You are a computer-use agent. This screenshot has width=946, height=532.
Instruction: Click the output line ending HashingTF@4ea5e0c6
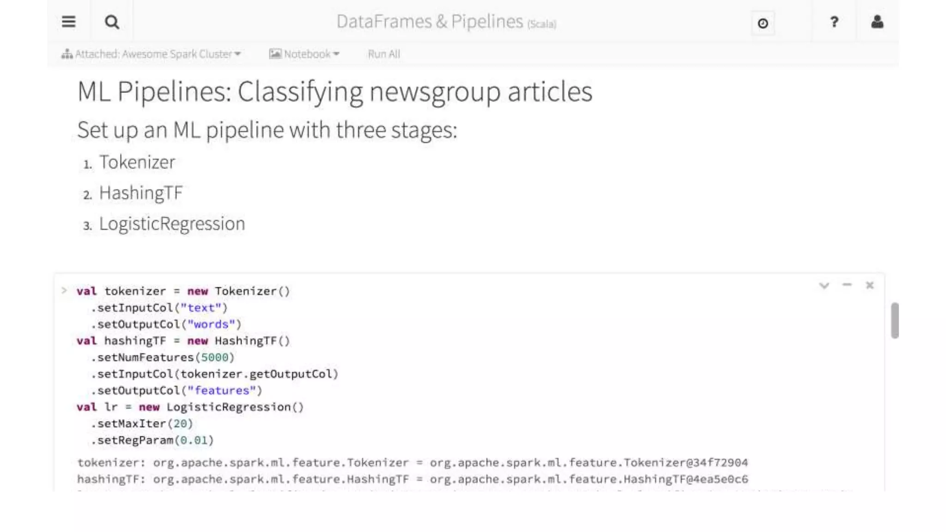pos(412,479)
